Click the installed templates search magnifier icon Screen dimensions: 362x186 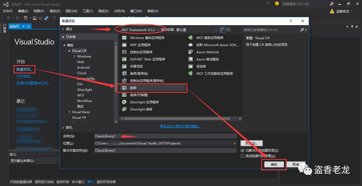(302, 30)
